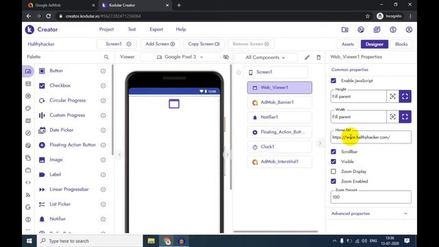Open the Export menu
This screenshot has width=439, height=247.
tap(156, 30)
